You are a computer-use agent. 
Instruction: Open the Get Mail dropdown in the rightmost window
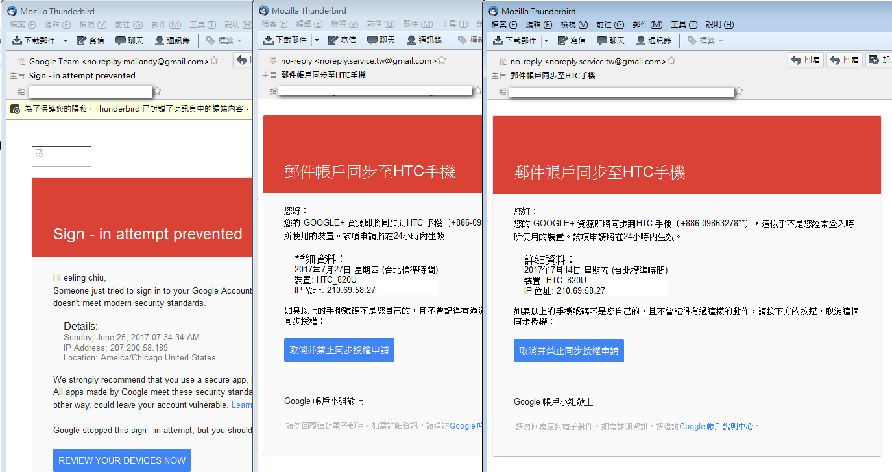[547, 40]
